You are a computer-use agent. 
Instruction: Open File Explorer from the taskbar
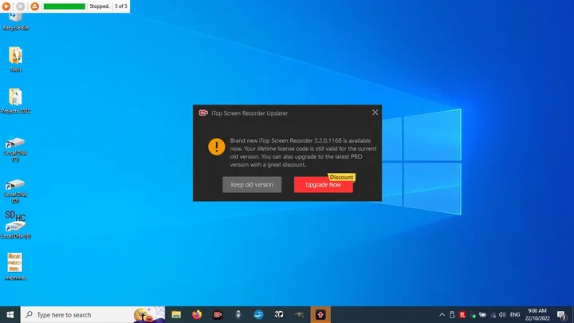click(177, 314)
